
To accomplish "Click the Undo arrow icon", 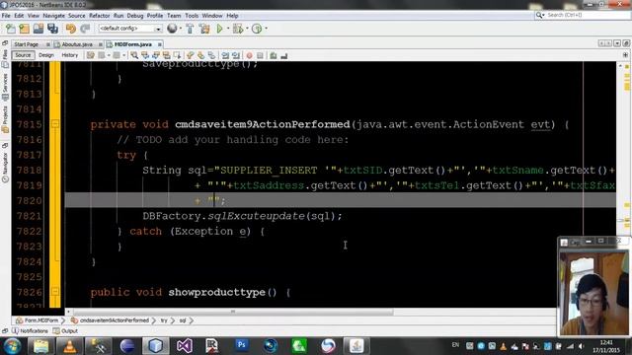I will pyautogui.click(x=70, y=29).
